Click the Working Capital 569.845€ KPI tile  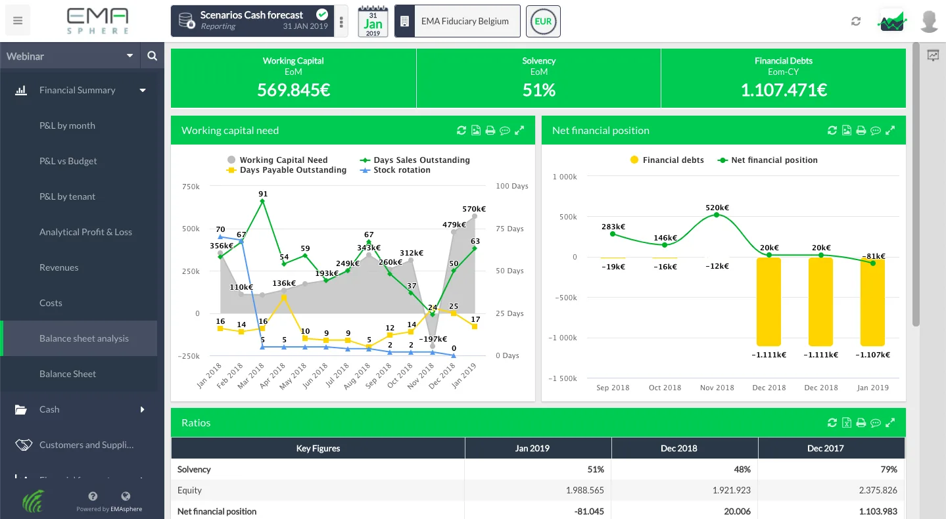point(293,78)
